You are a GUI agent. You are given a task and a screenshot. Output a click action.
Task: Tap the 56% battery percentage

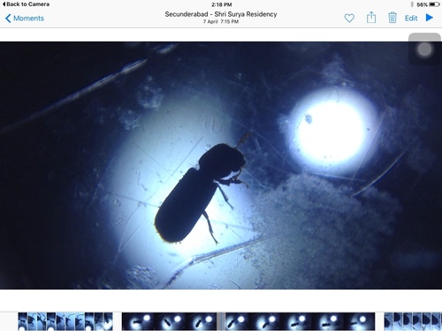pyautogui.click(x=422, y=4)
